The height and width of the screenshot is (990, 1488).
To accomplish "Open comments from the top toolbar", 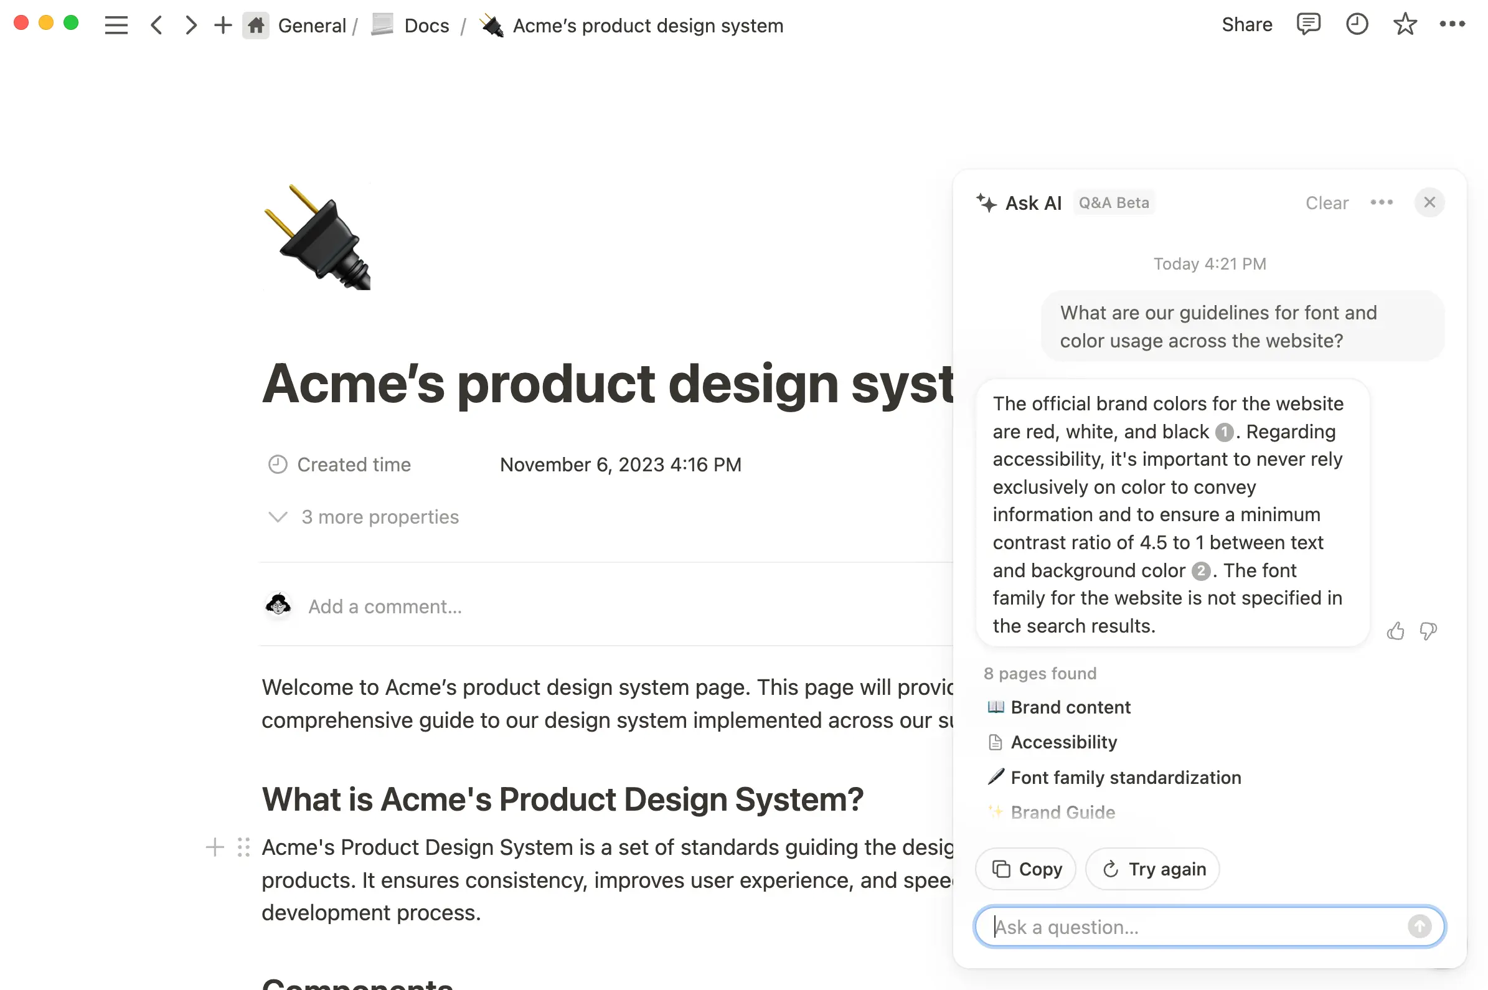I will point(1308,25).
